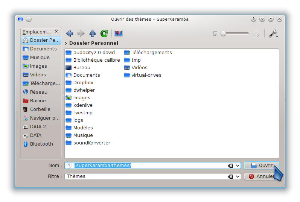Click the small icon size indicator
The width and height of the screenshot is (300, 202).
[215, 33]
